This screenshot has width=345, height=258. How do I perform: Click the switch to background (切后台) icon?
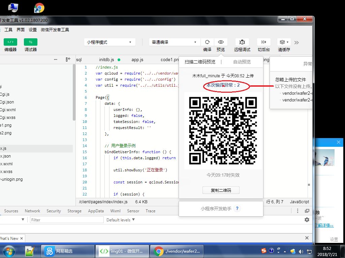263,42
